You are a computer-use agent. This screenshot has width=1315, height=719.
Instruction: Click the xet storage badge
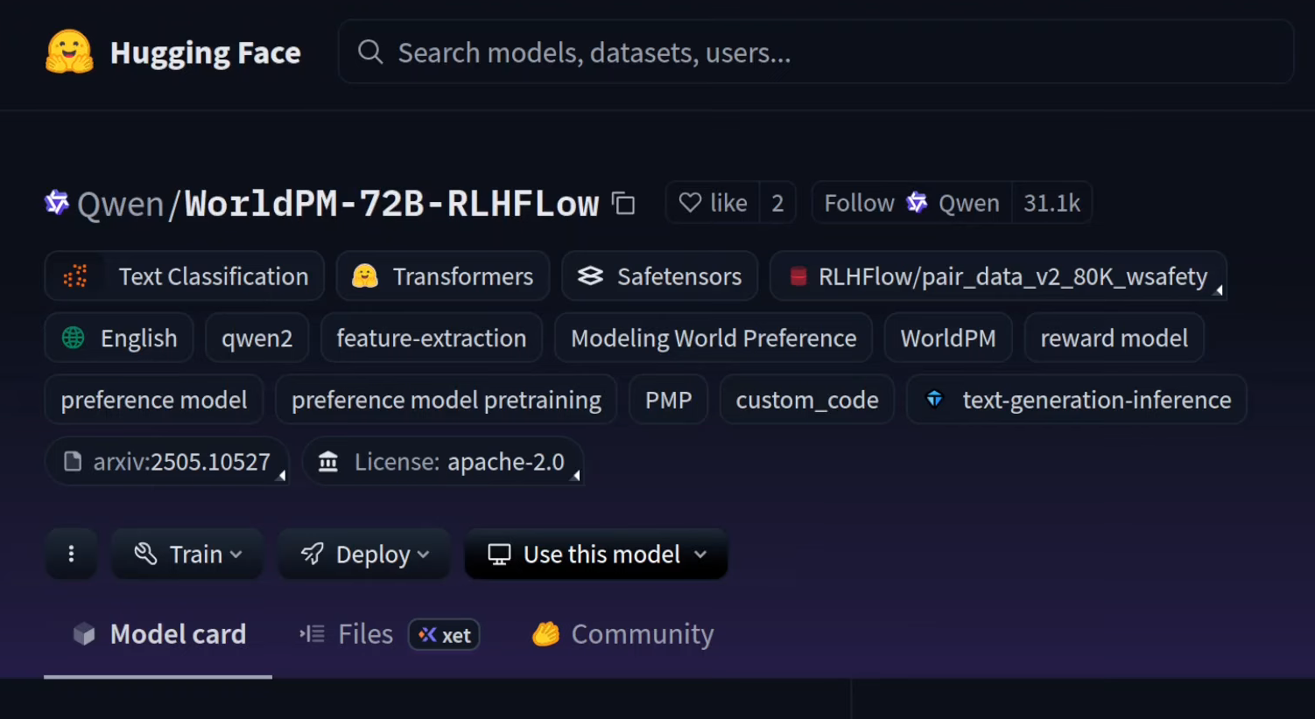[x=444, y=635]
